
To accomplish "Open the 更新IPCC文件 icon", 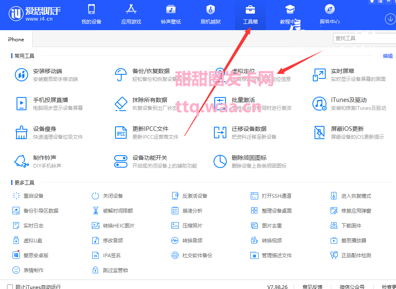I will [x=121, y=133].
